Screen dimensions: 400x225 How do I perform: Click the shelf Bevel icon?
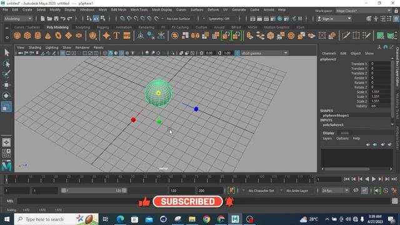[271, 36]
